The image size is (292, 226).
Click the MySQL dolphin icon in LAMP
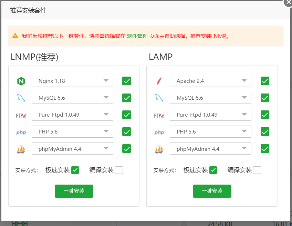coord(159,98)
